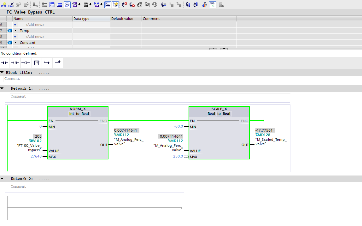The width and height of the screenshot is (362, 226).
Task: Click the Real output type selector in NORM_X
Action: click(85, 114)
